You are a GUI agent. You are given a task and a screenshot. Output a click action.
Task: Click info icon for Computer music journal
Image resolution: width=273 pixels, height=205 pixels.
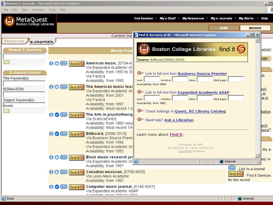point(51,187)
